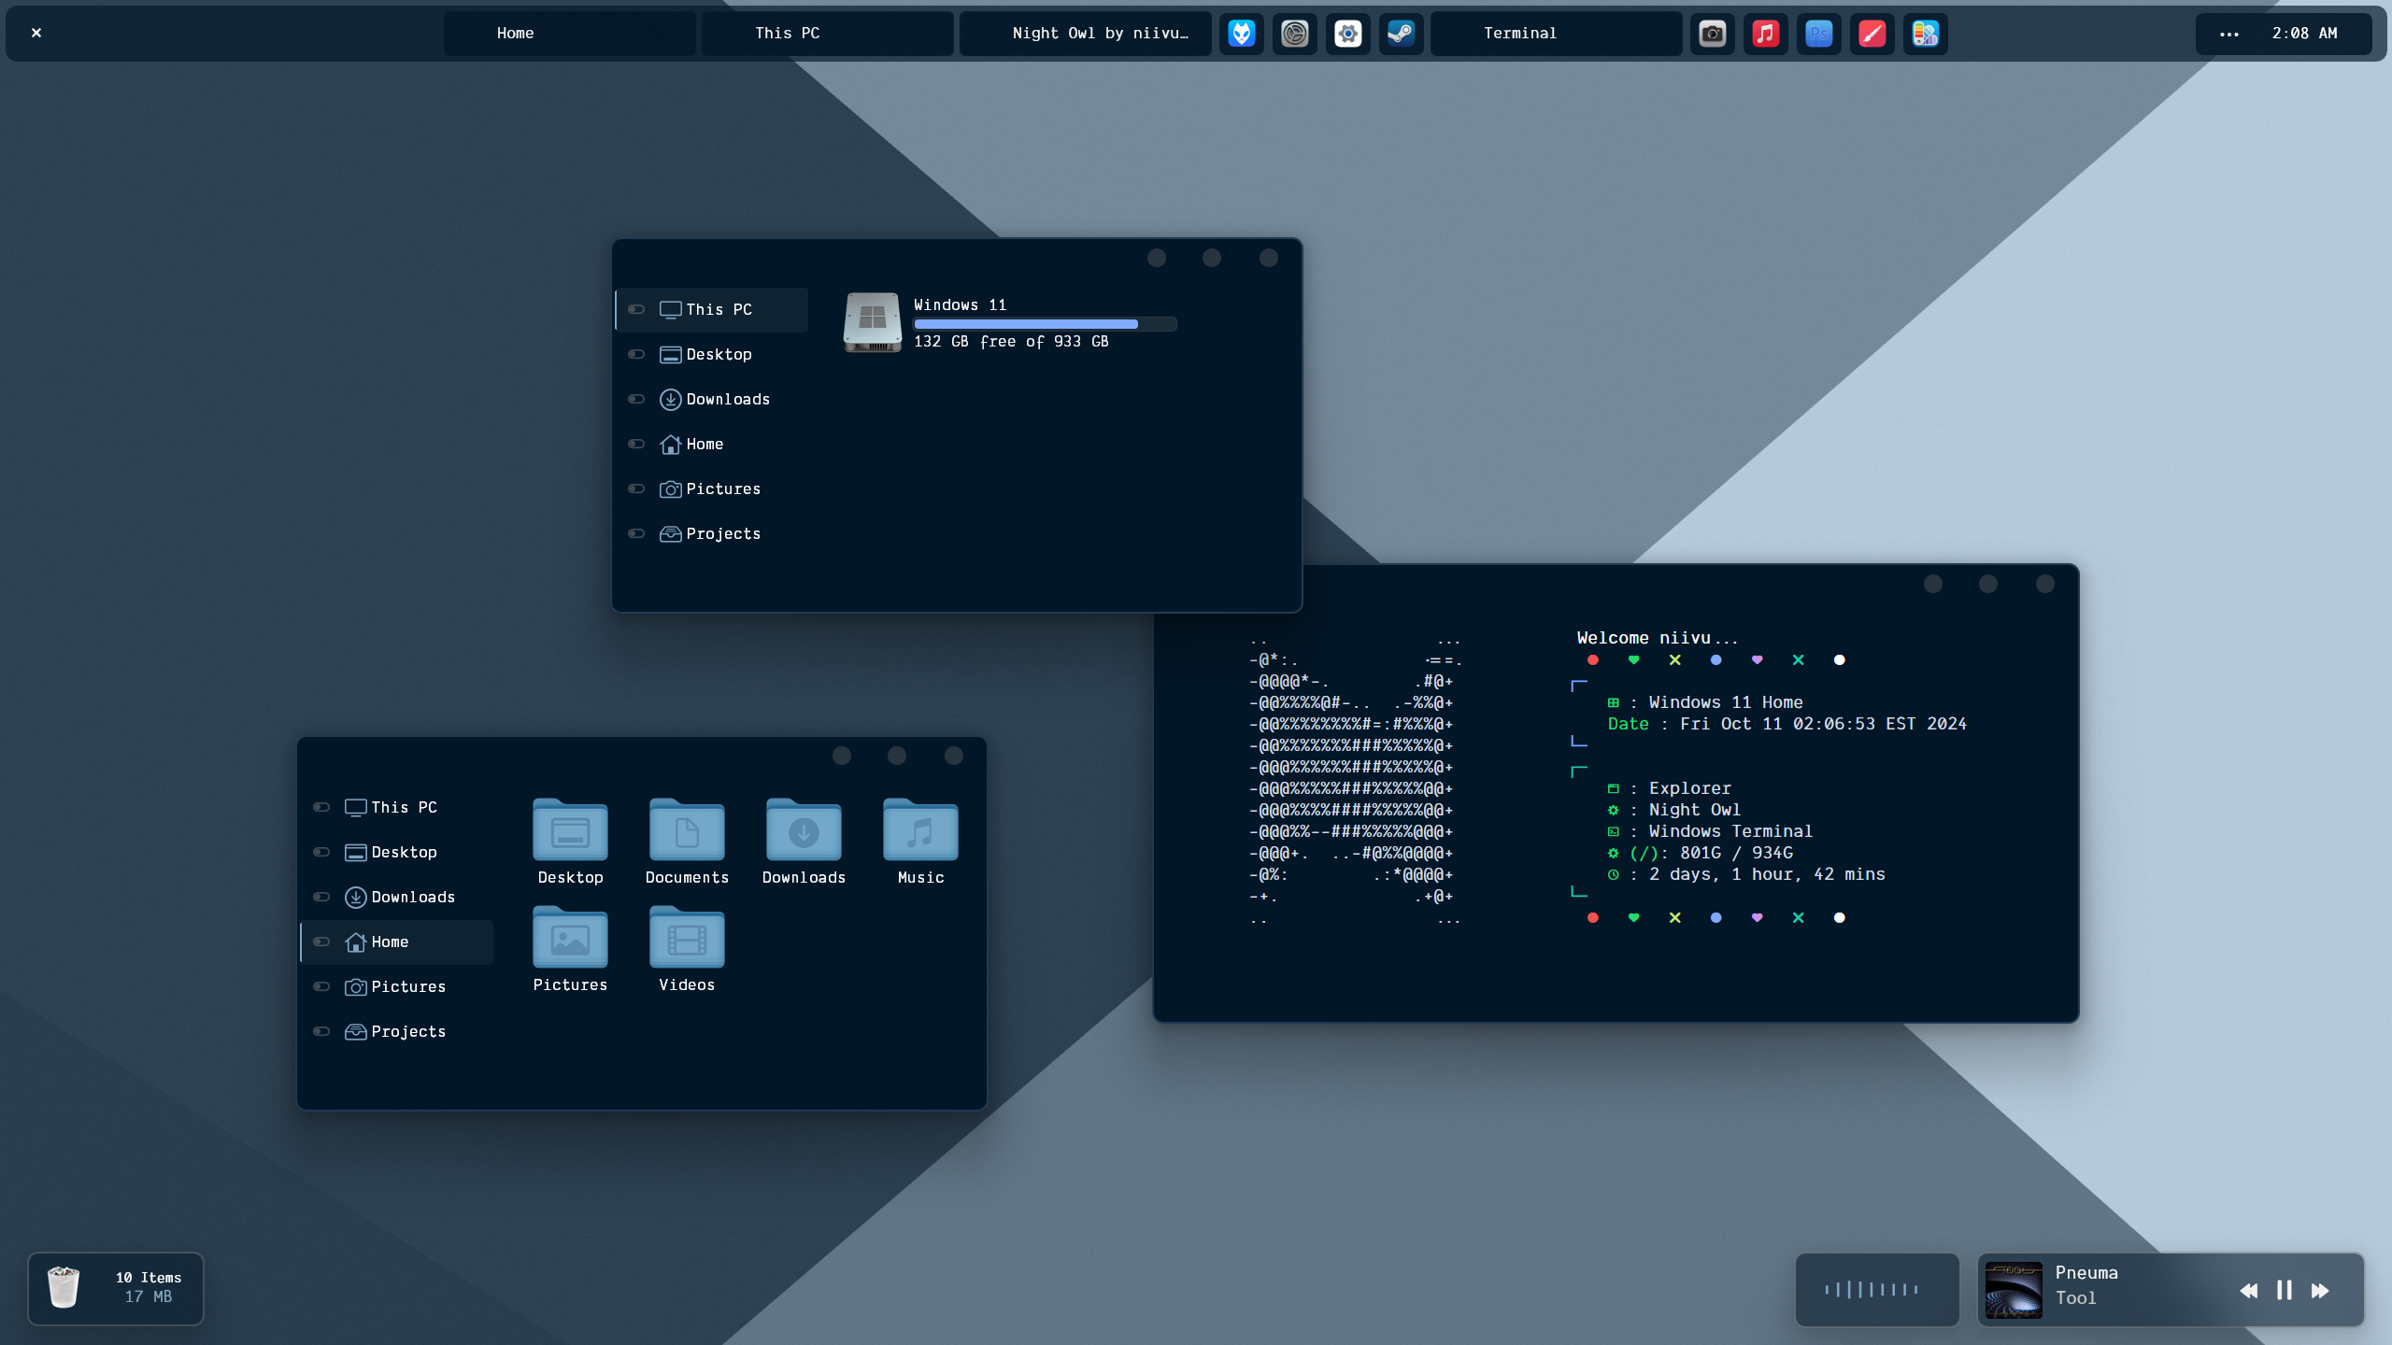Image resolution: width=2392 pixels, height=1345 pixels.
Task: Open the Music folder in Home window
Action: click(x=920, y=841)
